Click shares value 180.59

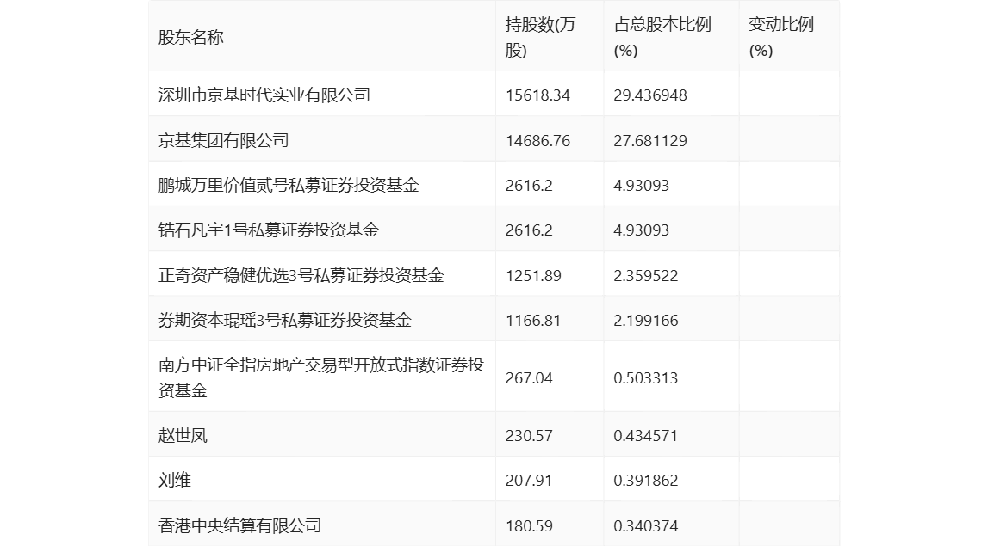click(x=529, y=525)
